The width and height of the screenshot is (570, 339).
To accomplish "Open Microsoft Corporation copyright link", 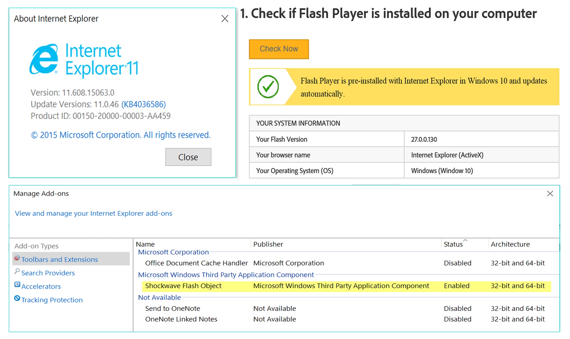I will pyautogui.click(x=120, y=135).
